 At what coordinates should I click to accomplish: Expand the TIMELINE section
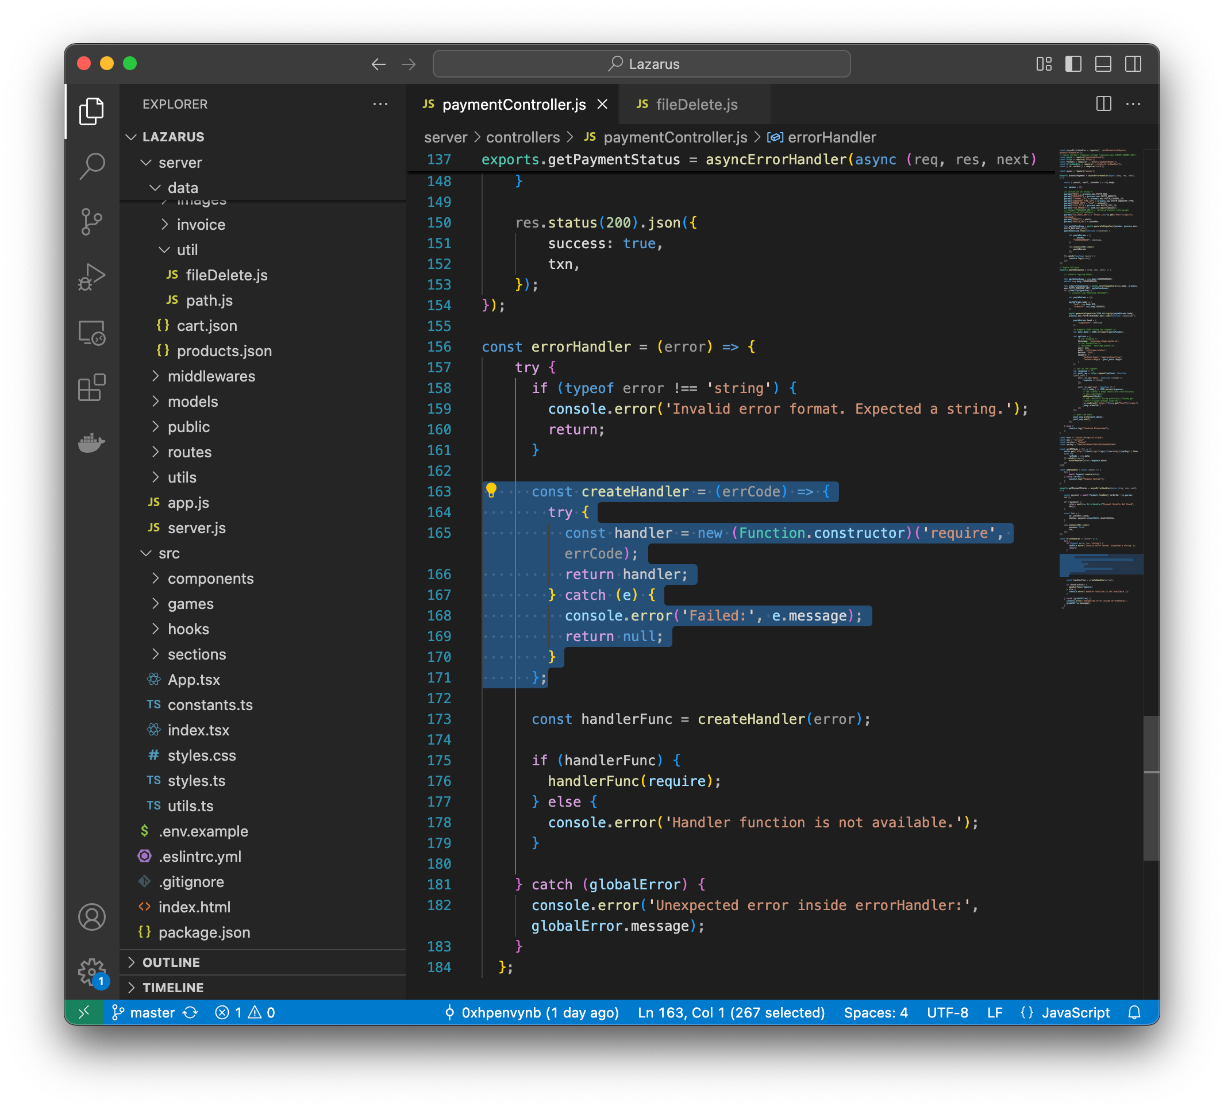coord(262,988)
